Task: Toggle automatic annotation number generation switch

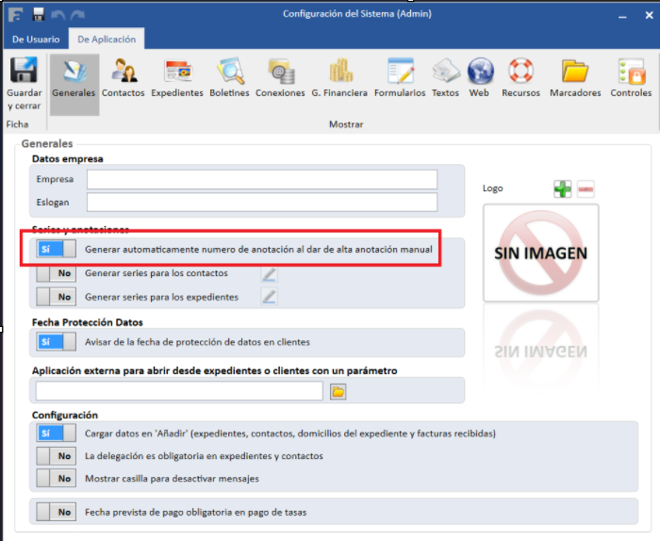Action: click(56, 250)
